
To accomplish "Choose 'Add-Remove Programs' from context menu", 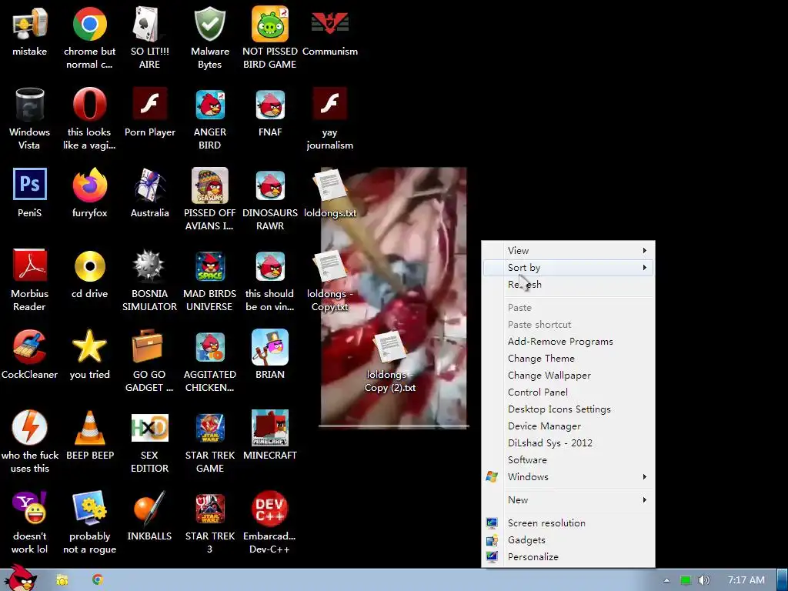I will tap(568, 341).
